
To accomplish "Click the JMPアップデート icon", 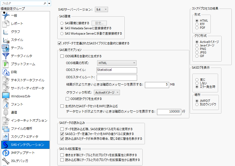I will pyautogui.click(x=6, y=153).
